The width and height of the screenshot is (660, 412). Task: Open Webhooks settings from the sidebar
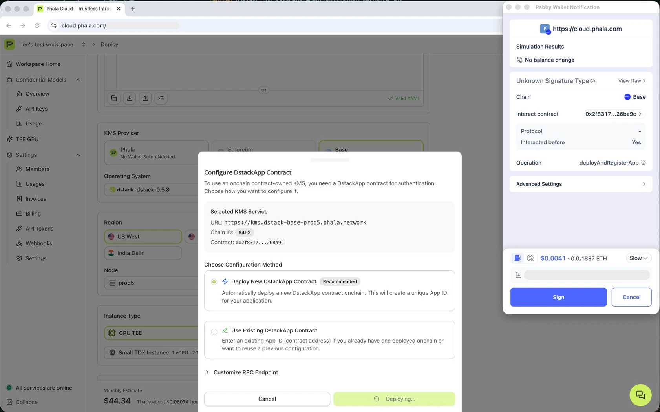(38, 243)
